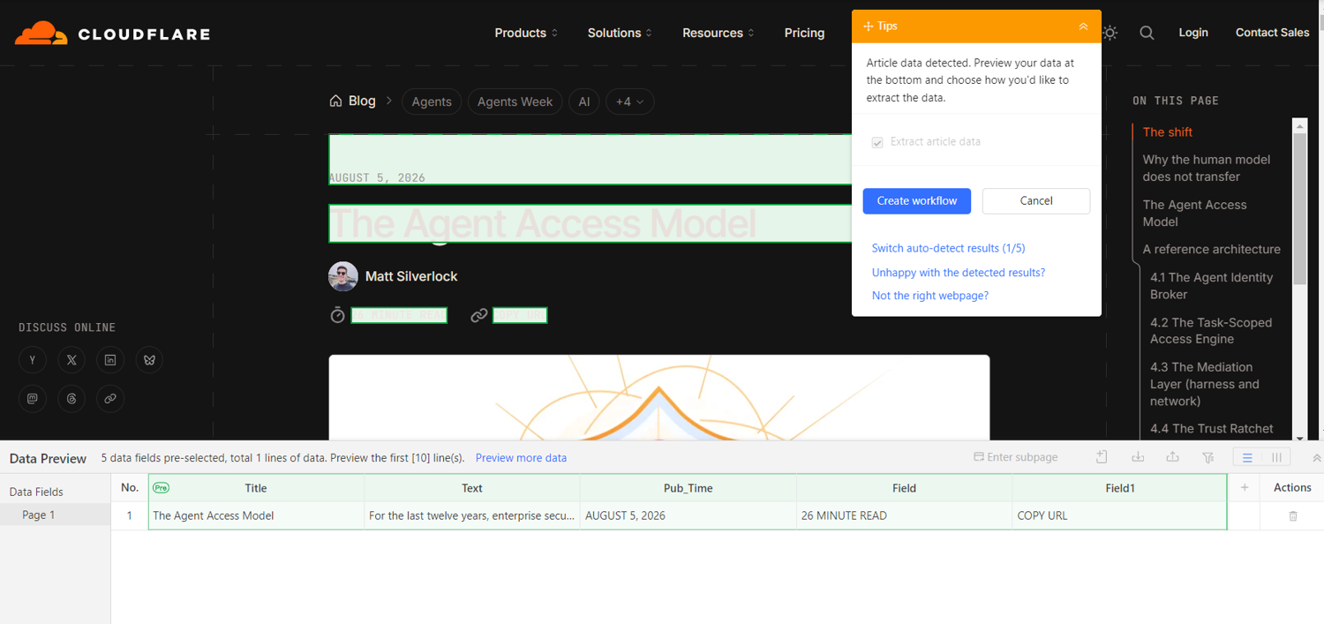This screenshot has height=624, width=1324.
Task: Click the 'AUGUST 5, 2026' table cell
Action: coord(688,515)
